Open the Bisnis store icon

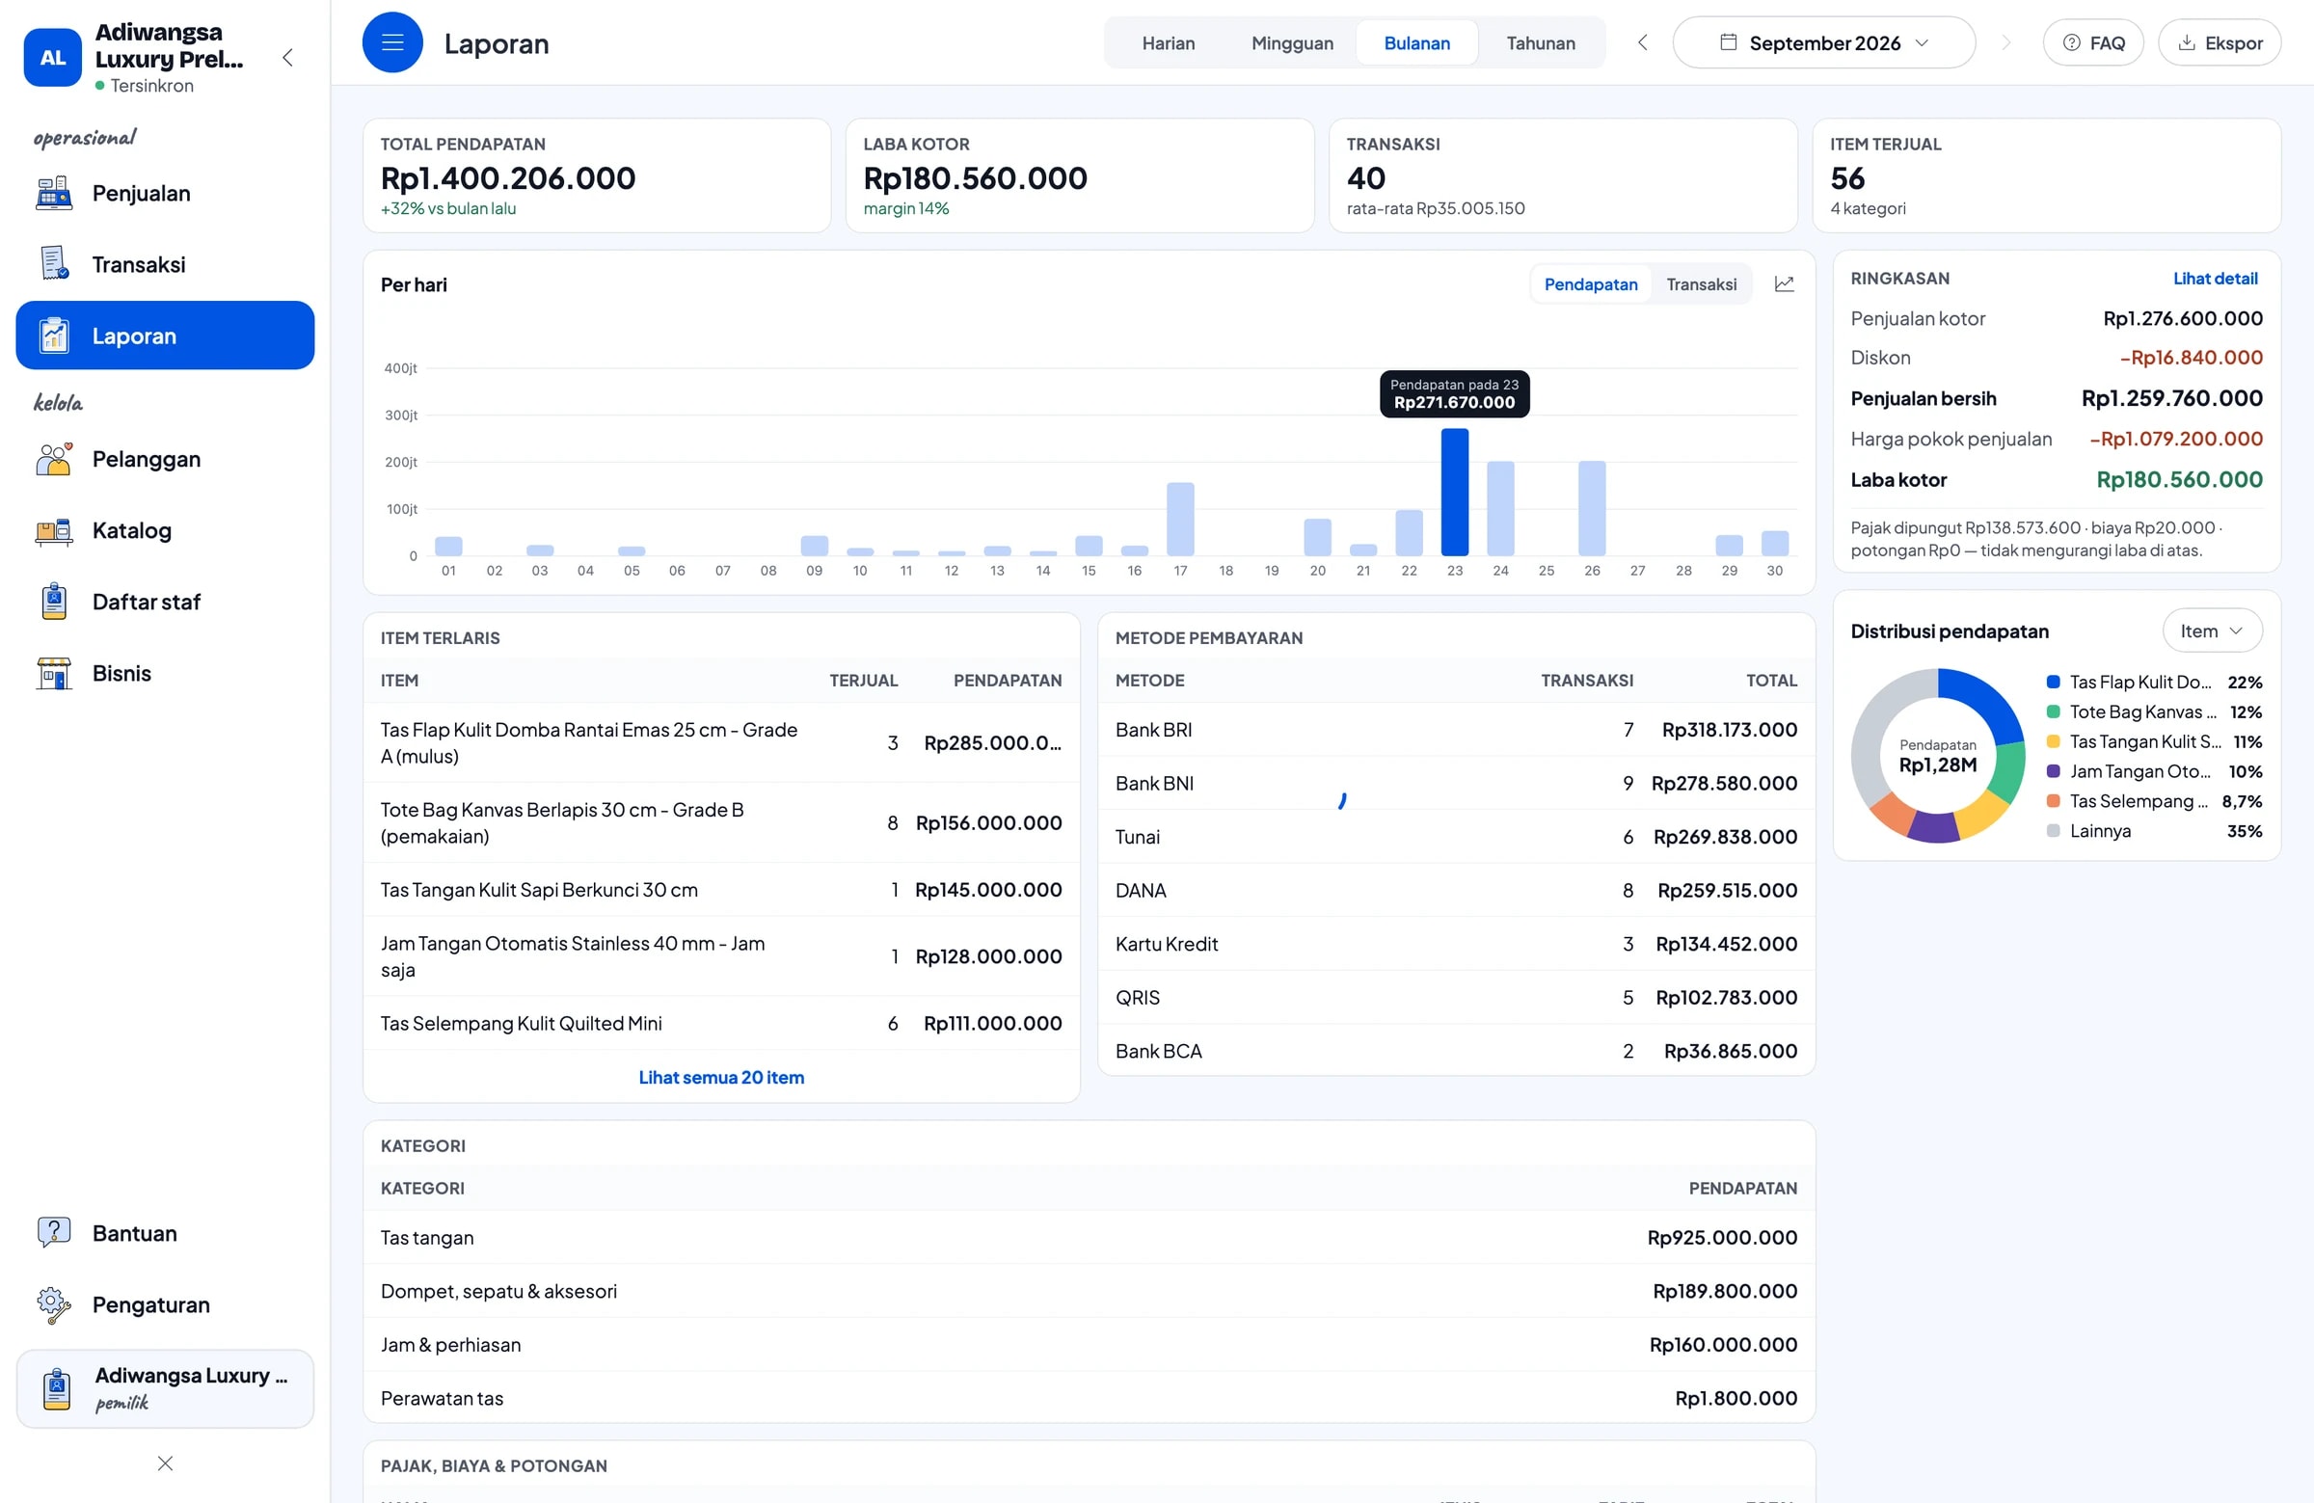tap(54, 674)
